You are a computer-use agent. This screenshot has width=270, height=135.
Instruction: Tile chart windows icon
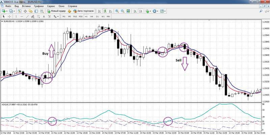128,11
